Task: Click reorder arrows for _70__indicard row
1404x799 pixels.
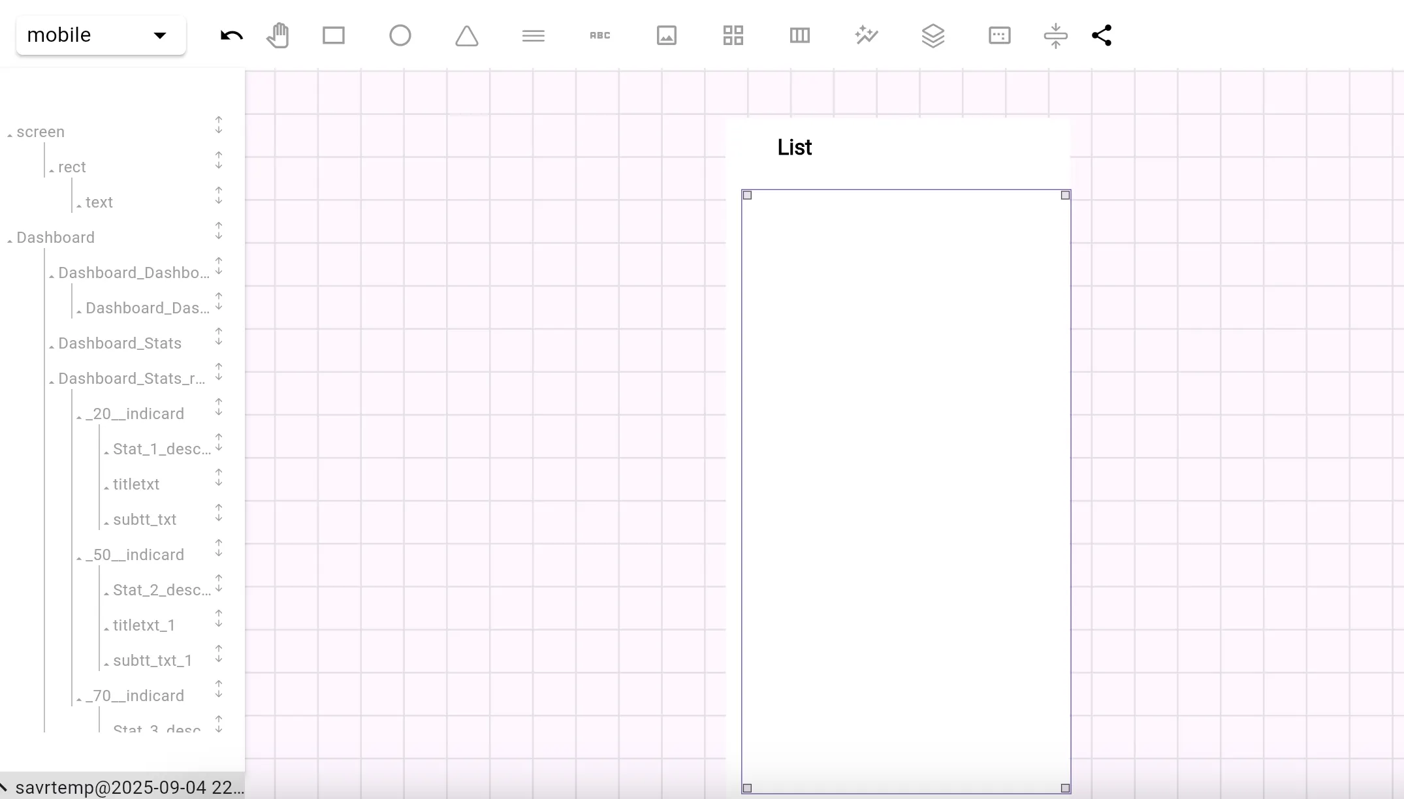Action: click(x=219, y=689)
